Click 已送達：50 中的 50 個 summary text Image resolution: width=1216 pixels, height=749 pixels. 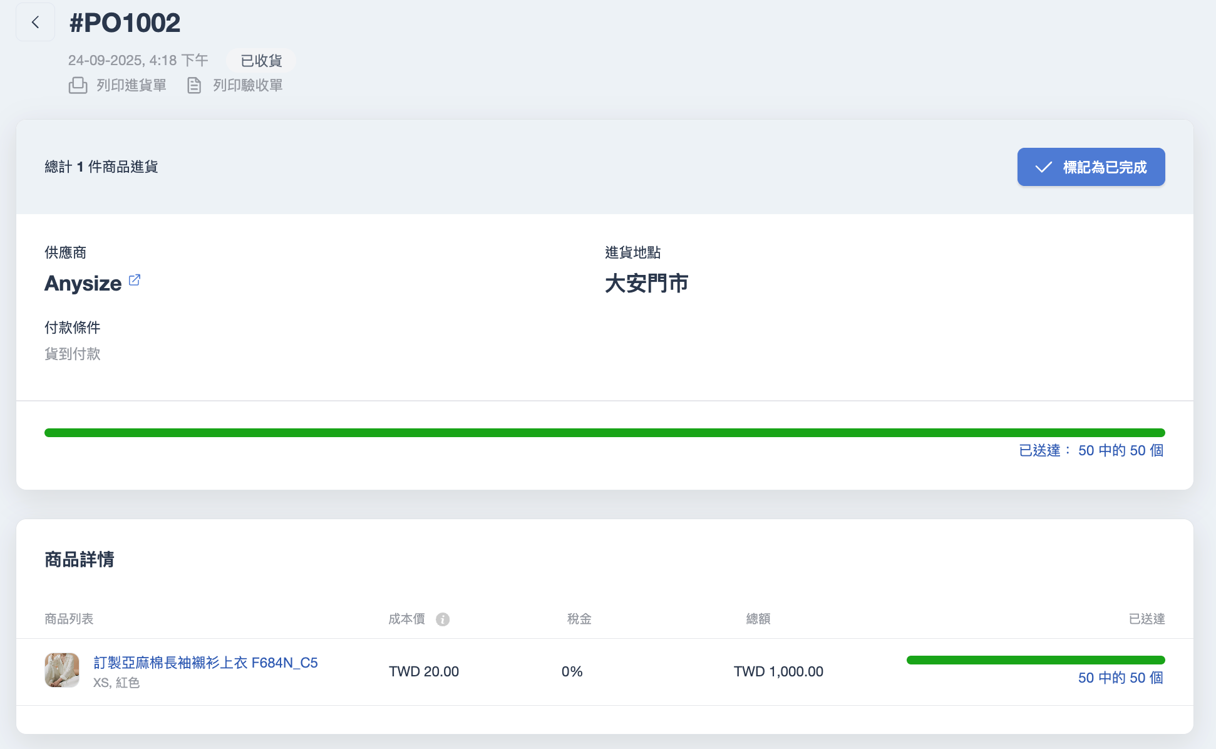point(1091,450)
